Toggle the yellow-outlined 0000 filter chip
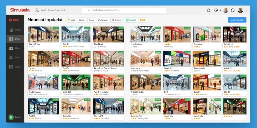The image size is (257, 128). (x=143, y=20)
